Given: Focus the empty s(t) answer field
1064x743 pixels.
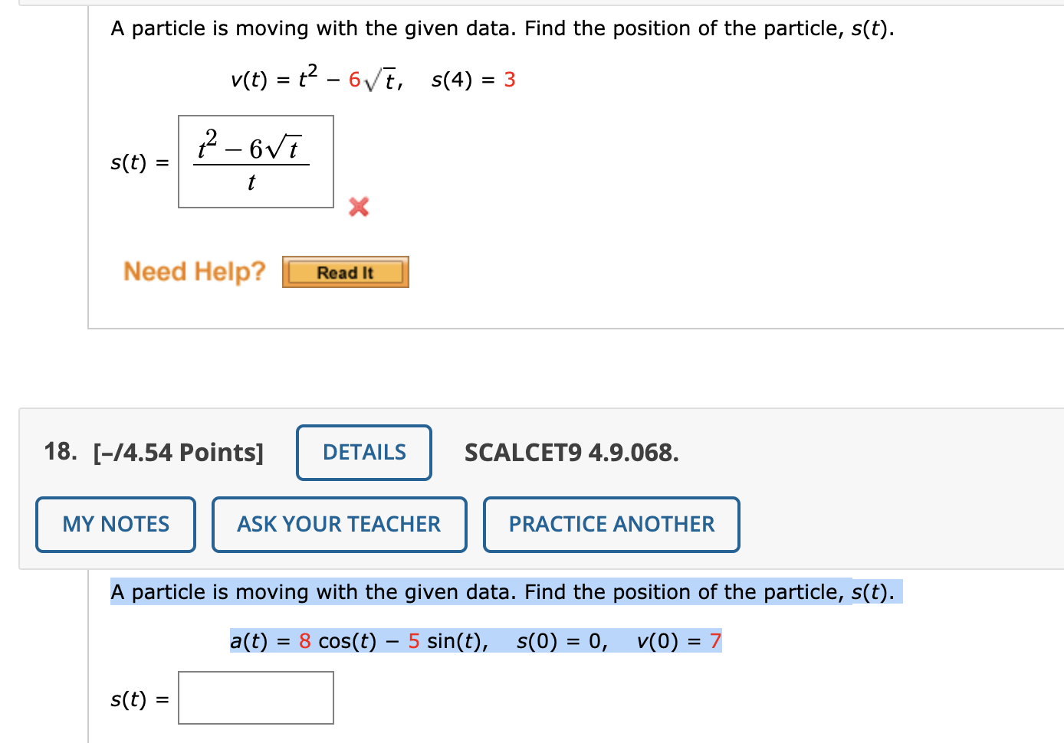Looking at the screenshot, I should [256, 698].
